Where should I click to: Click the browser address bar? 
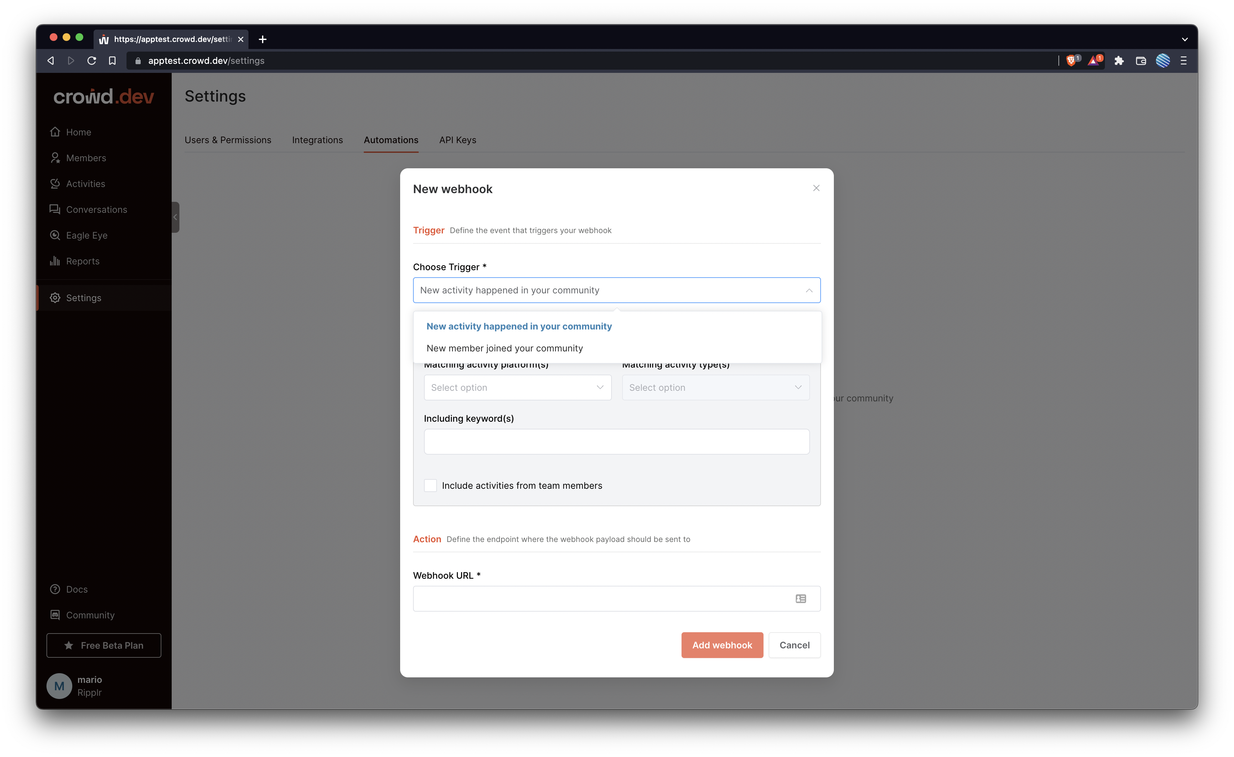click(x=591, y=61)
